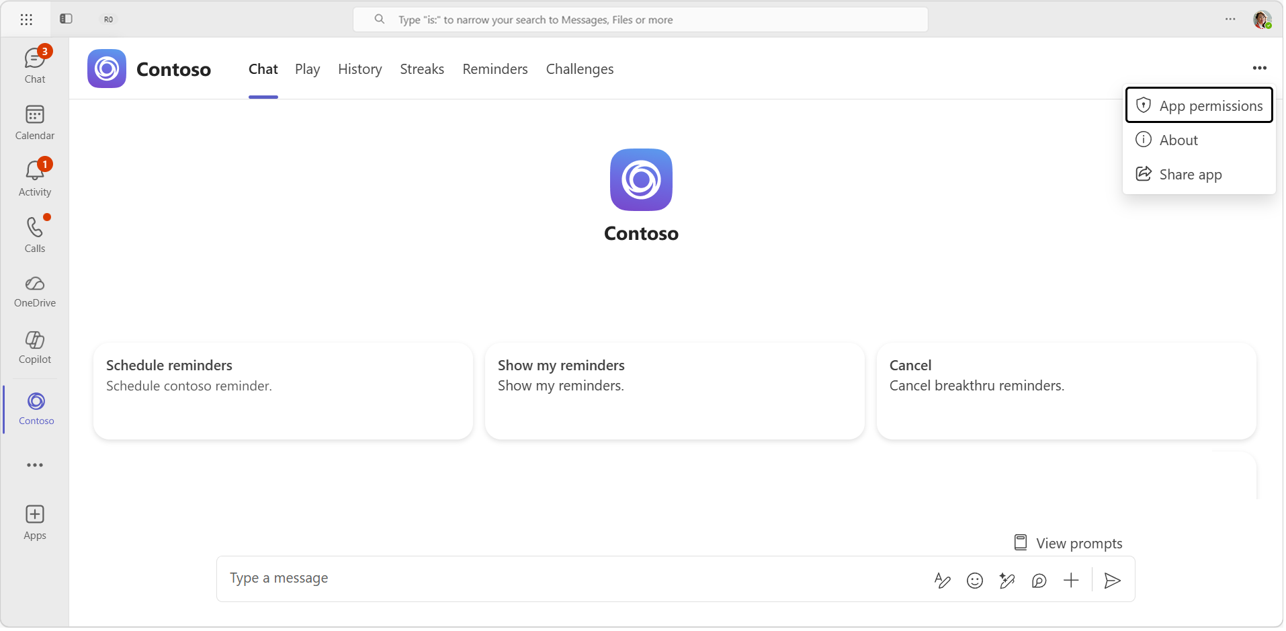This screenshot has height=631, width=1286.
Task: Open message formatting options
Action: click(x=943, y=580)
